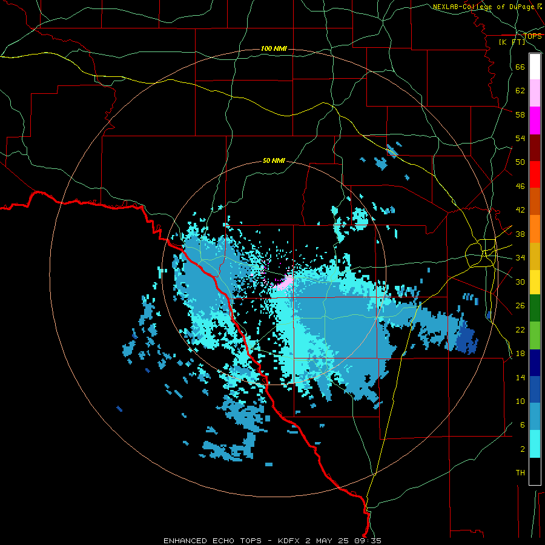Click the 54 legend scale number
This screenshot has height=545, width=545.
[x=520, y=138]
